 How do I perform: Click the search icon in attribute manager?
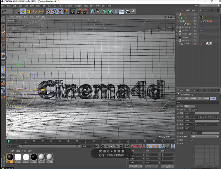[x=208, y=90]
